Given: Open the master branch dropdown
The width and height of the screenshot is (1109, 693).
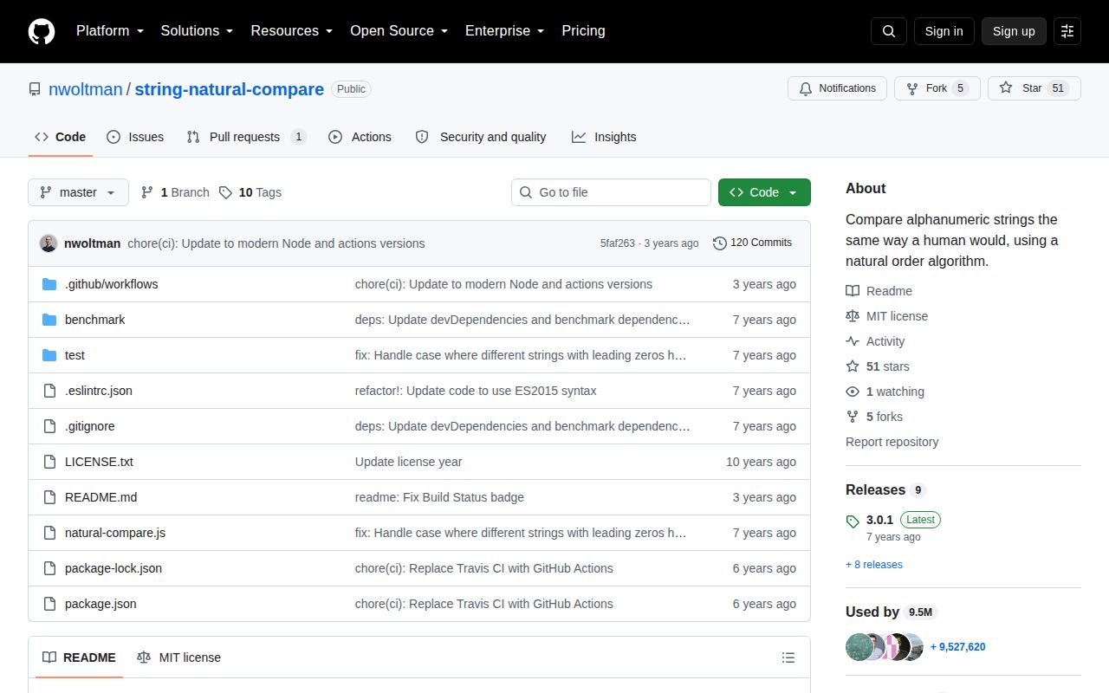Looking at the screenshot, I should pyautogui.click(x=78, y=192).
